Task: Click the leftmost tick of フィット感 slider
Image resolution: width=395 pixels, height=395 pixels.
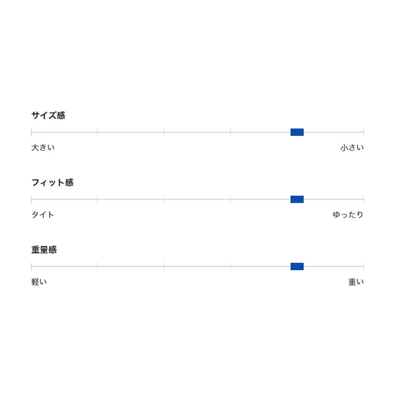Action: 32,199
